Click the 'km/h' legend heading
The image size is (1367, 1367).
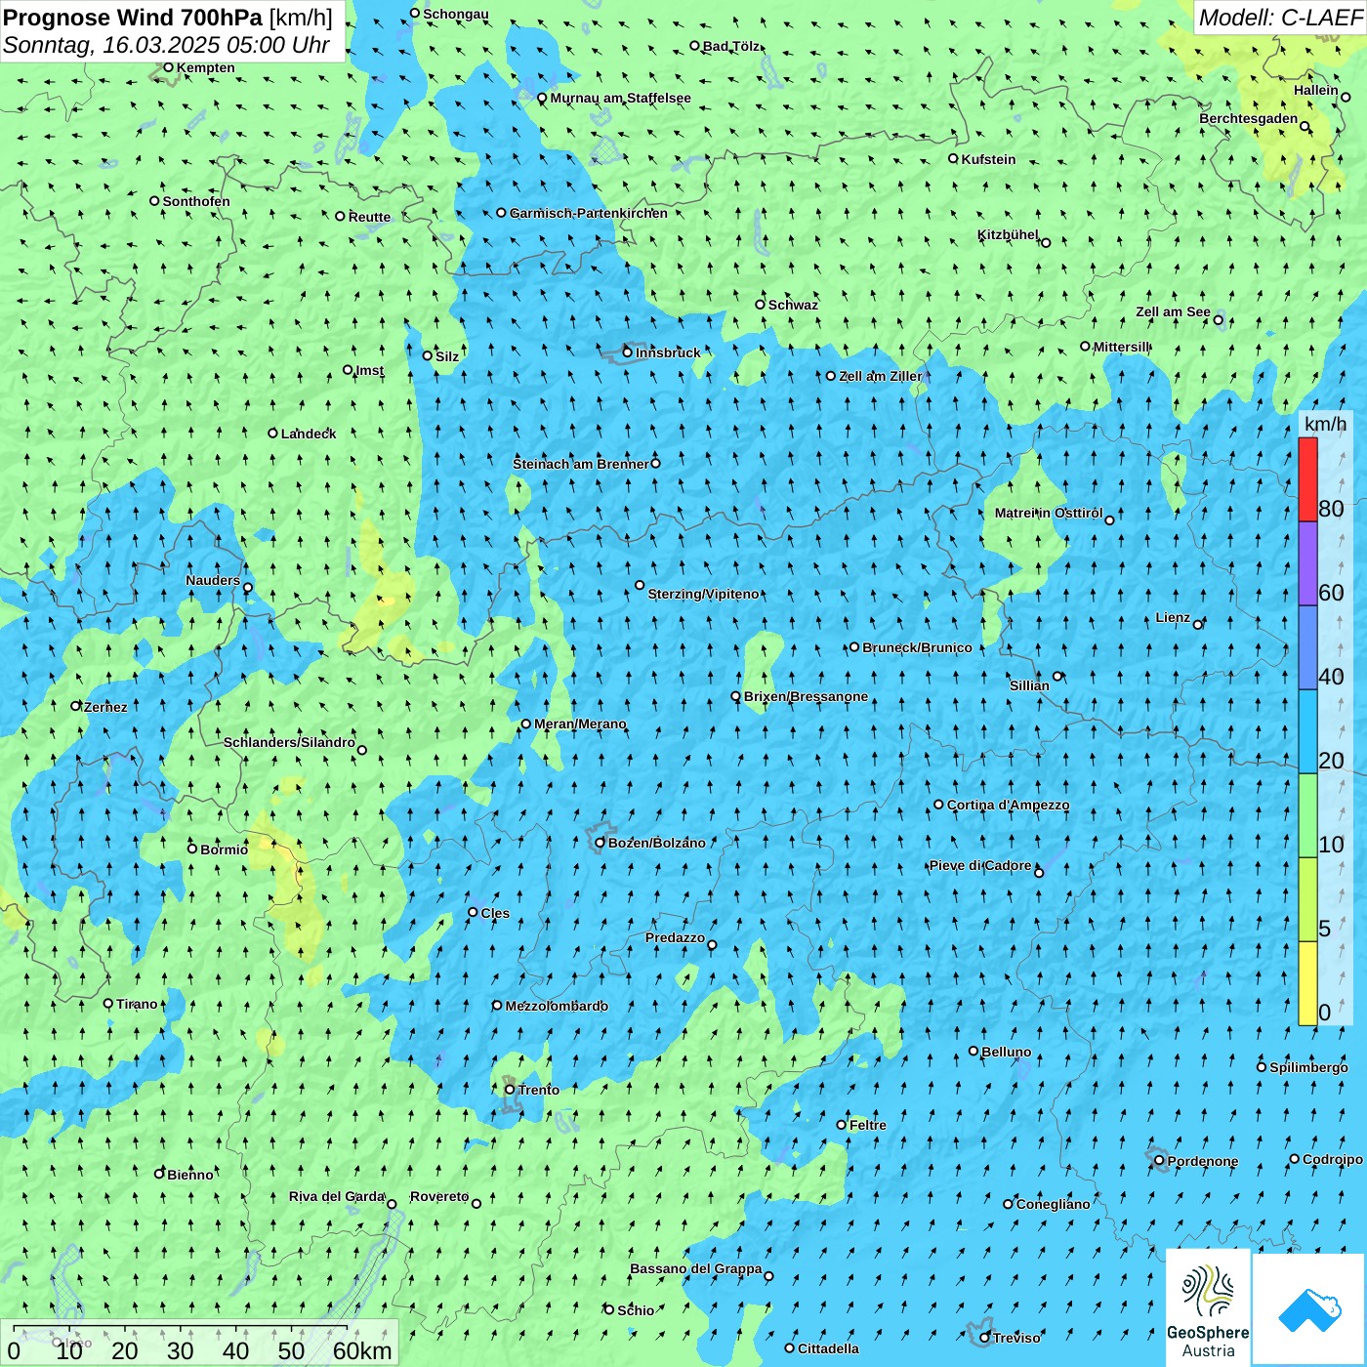[x=1325, y=424]
